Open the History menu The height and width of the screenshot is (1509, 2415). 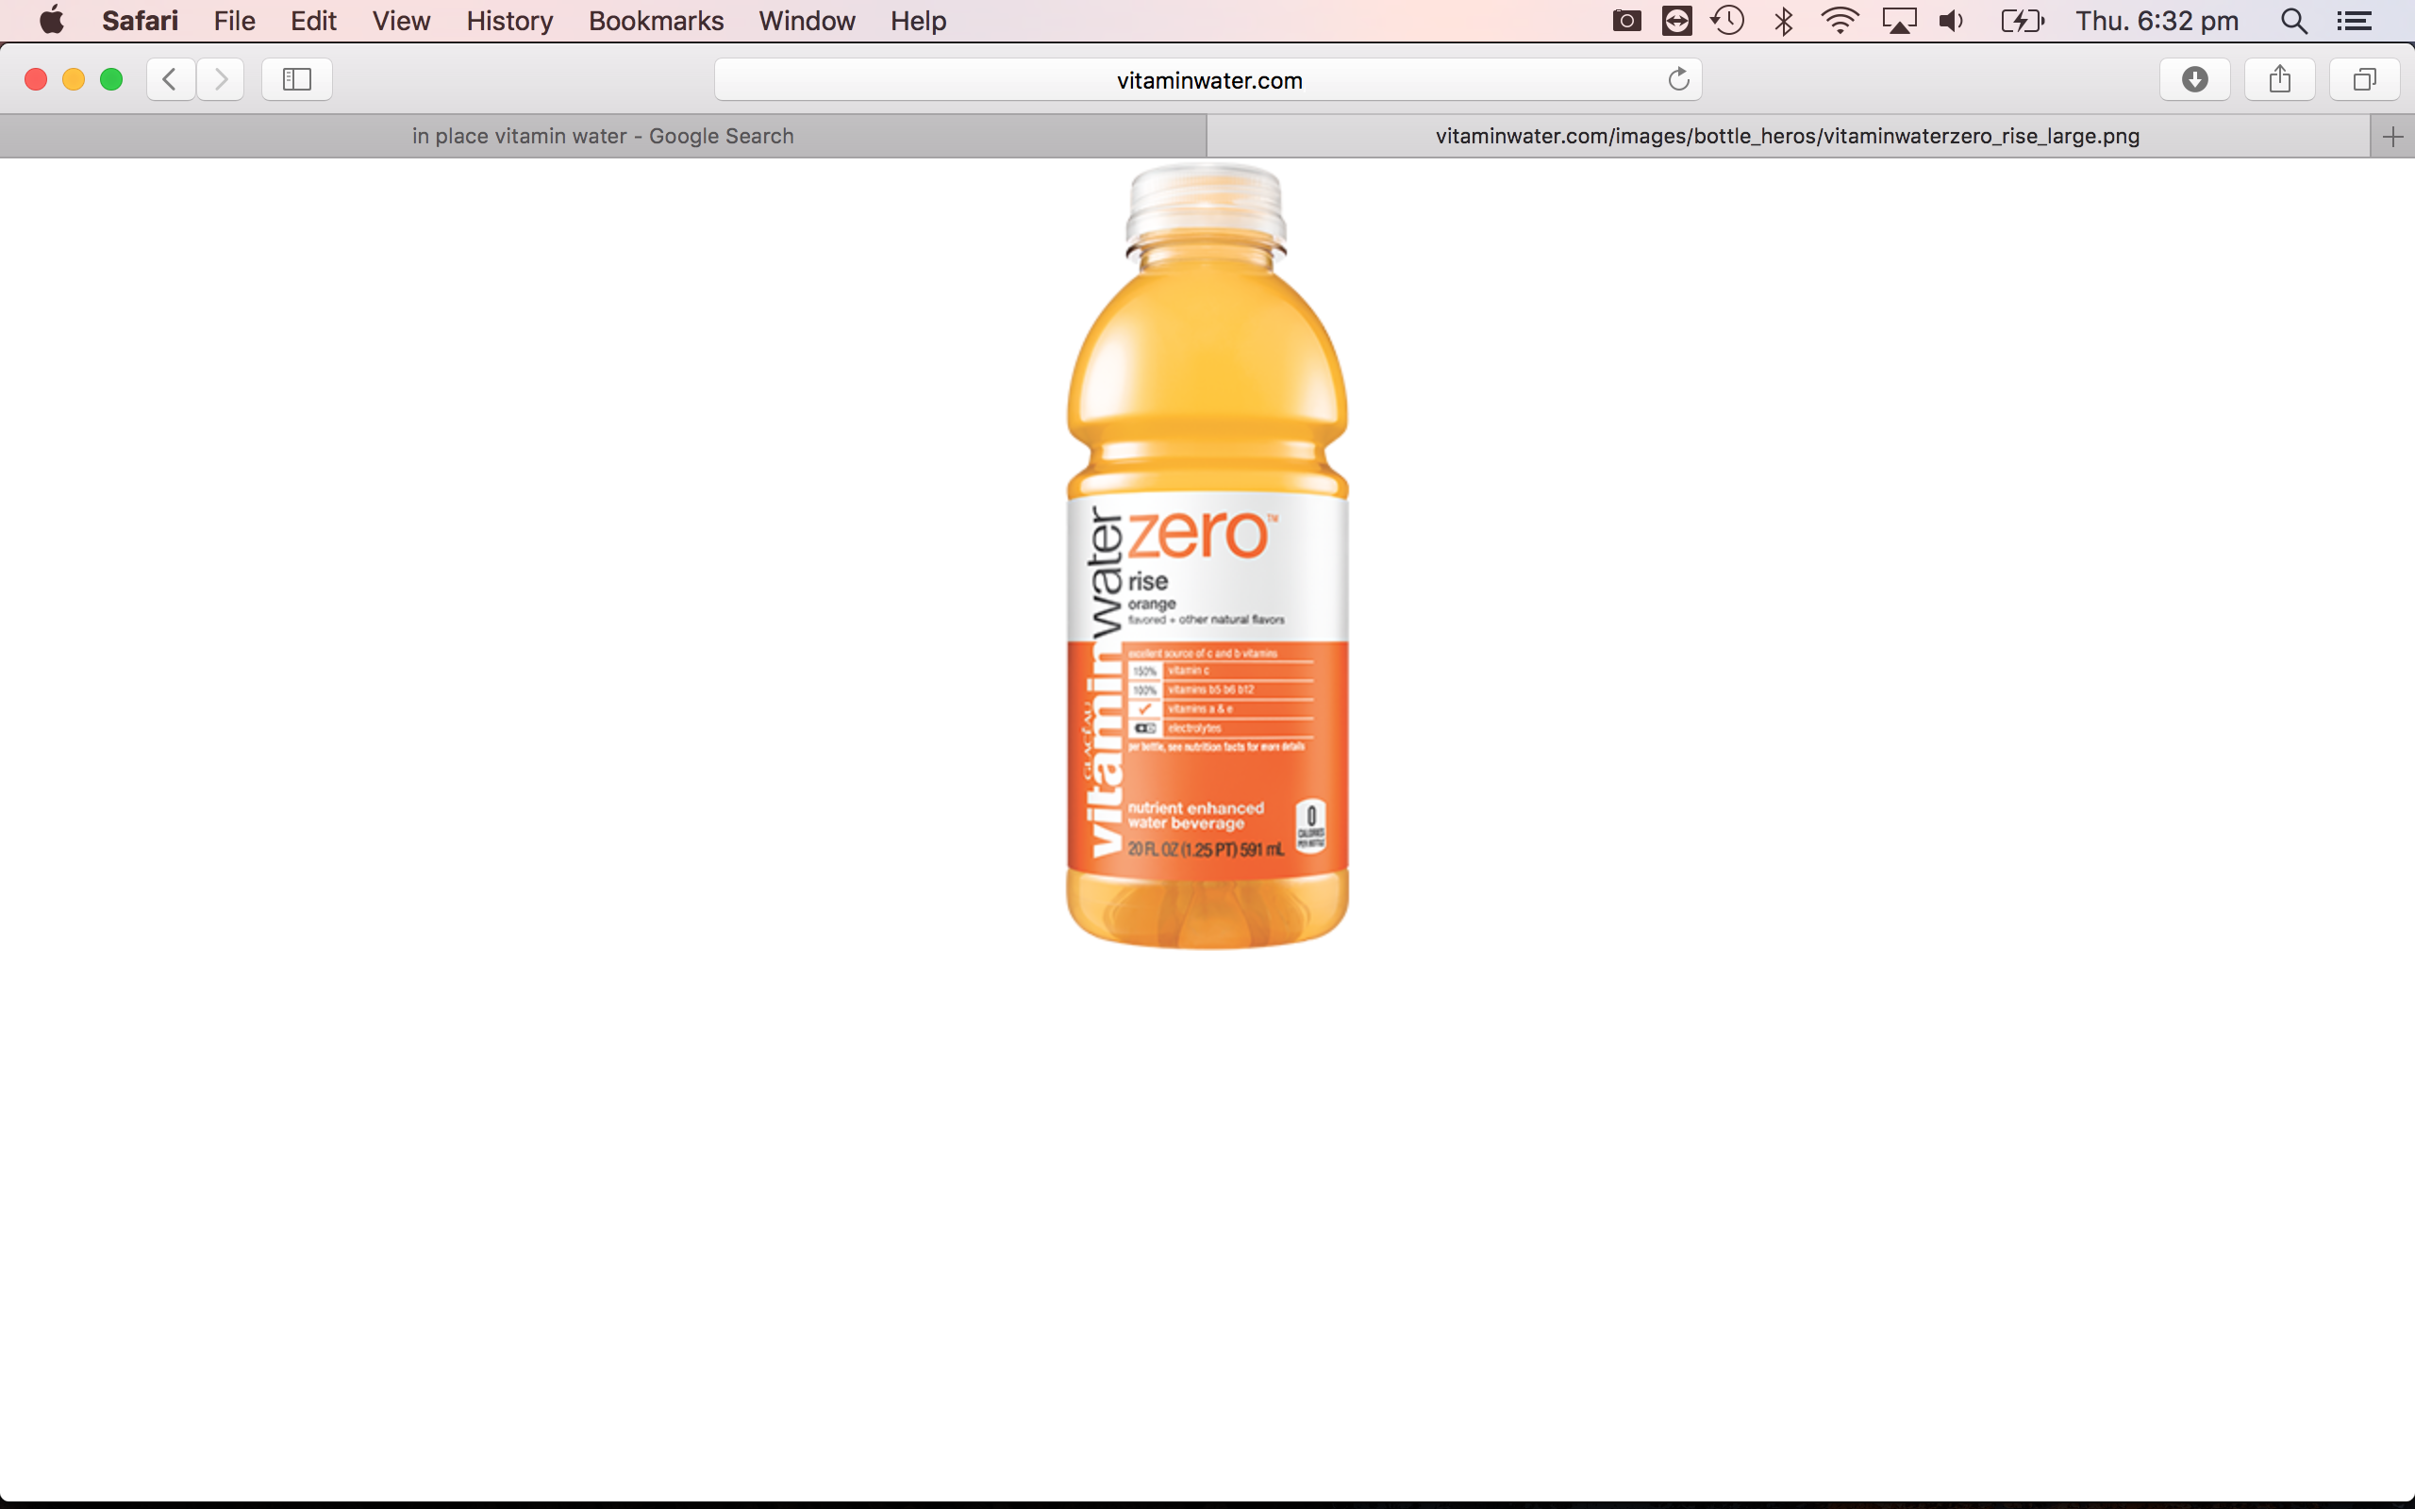pyautogui.click(x=509, y=21)
